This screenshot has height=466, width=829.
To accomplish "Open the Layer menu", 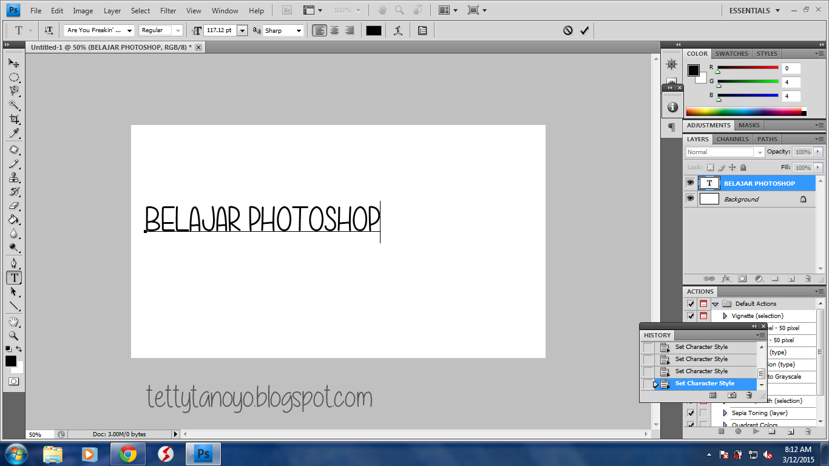I will click(112, 10).
